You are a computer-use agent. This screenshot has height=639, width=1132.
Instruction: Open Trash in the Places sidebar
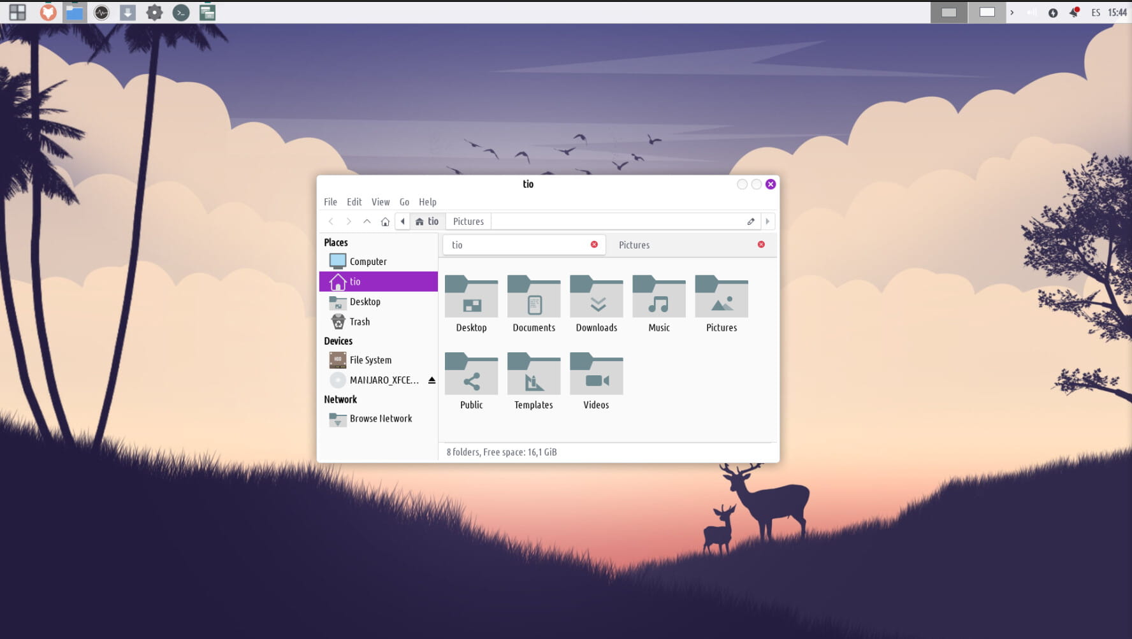click(359, 322)
